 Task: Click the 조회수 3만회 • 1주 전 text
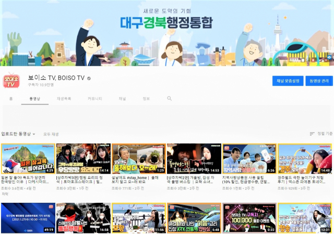coord(72,188)
